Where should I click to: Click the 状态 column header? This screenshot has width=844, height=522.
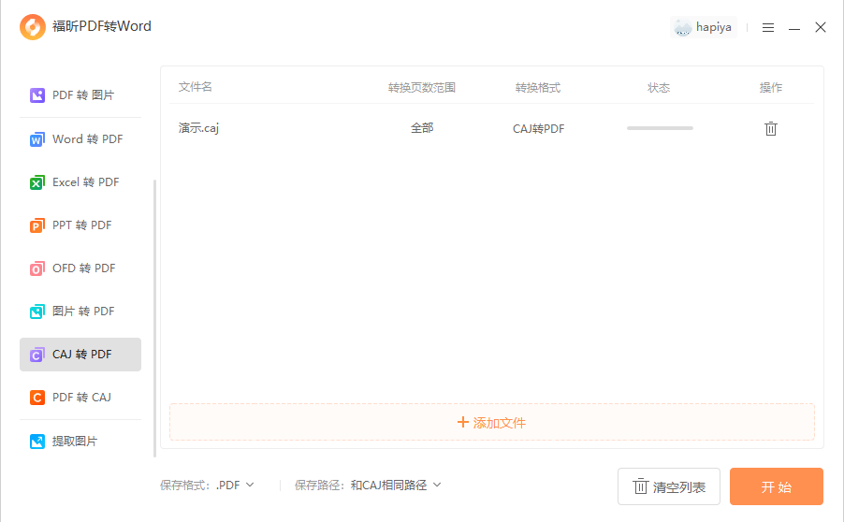pyautogui.click(x=659, y=88)
